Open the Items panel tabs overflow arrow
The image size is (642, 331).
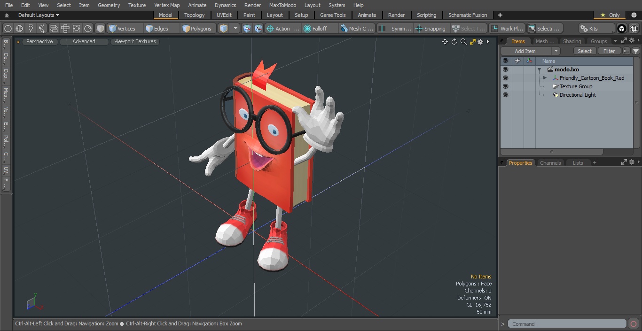615,41
